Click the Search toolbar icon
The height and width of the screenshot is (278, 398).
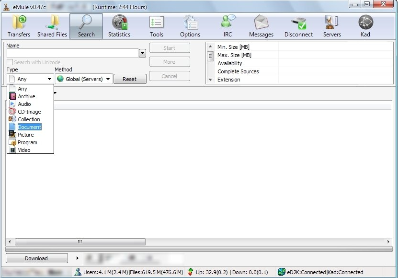(x=86, y=26)
